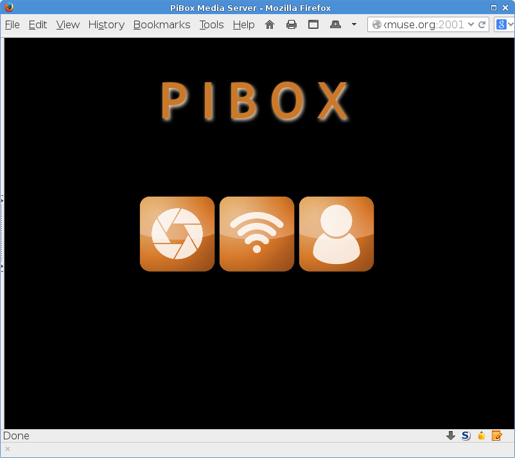Click the notepad edit status bar icon

[496, 436]
